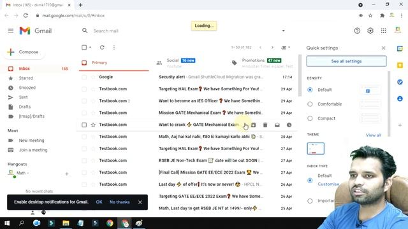Open the [Imap]/Drafts label
This screenshot has width=408, height=229.
pyautogui.click(x=31, y=116)
